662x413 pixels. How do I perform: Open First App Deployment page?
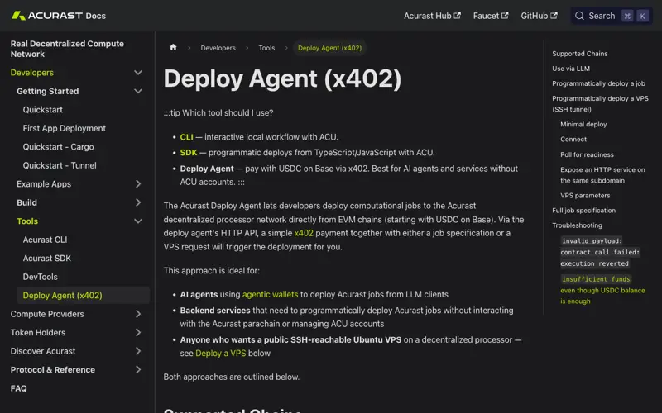pos(65,128)
